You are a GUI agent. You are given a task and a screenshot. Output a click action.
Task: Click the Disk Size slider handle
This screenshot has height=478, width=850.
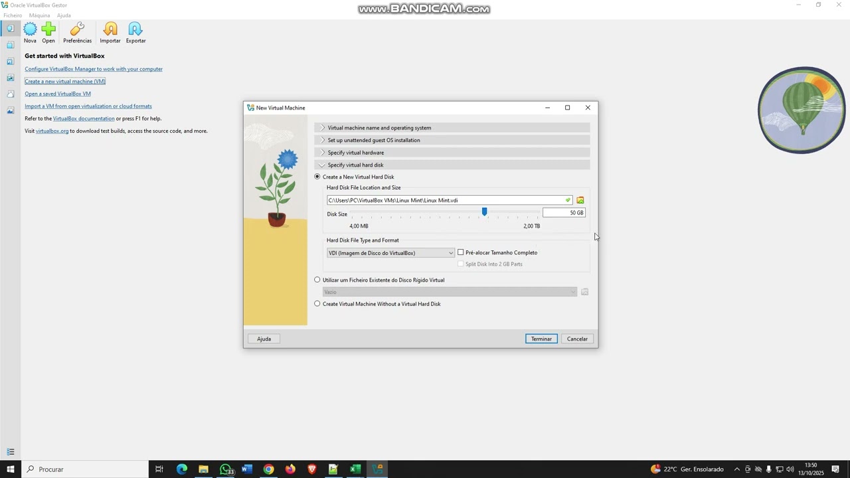(484, 212)
